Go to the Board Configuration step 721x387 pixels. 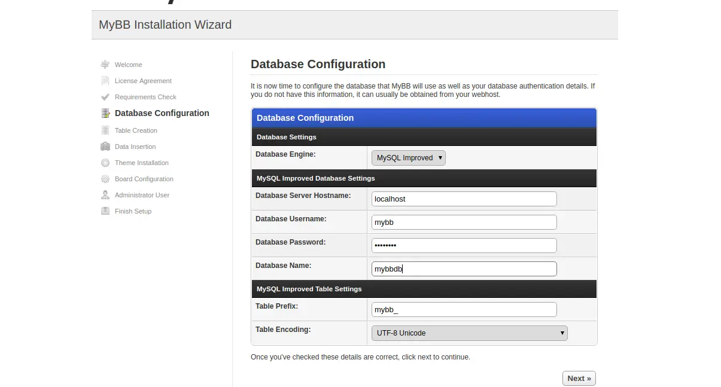click(x=144, y=179)
